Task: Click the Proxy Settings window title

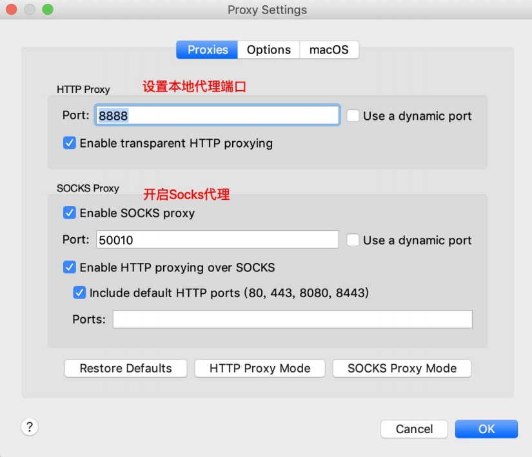Action: (267, 10)
